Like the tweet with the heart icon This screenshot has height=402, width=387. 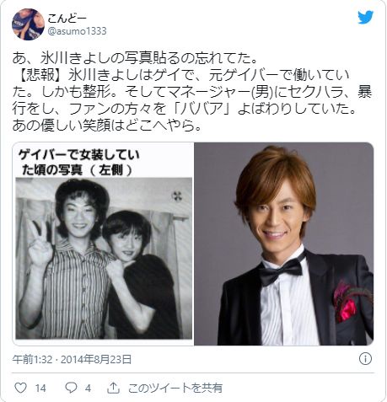click(20, 388)
